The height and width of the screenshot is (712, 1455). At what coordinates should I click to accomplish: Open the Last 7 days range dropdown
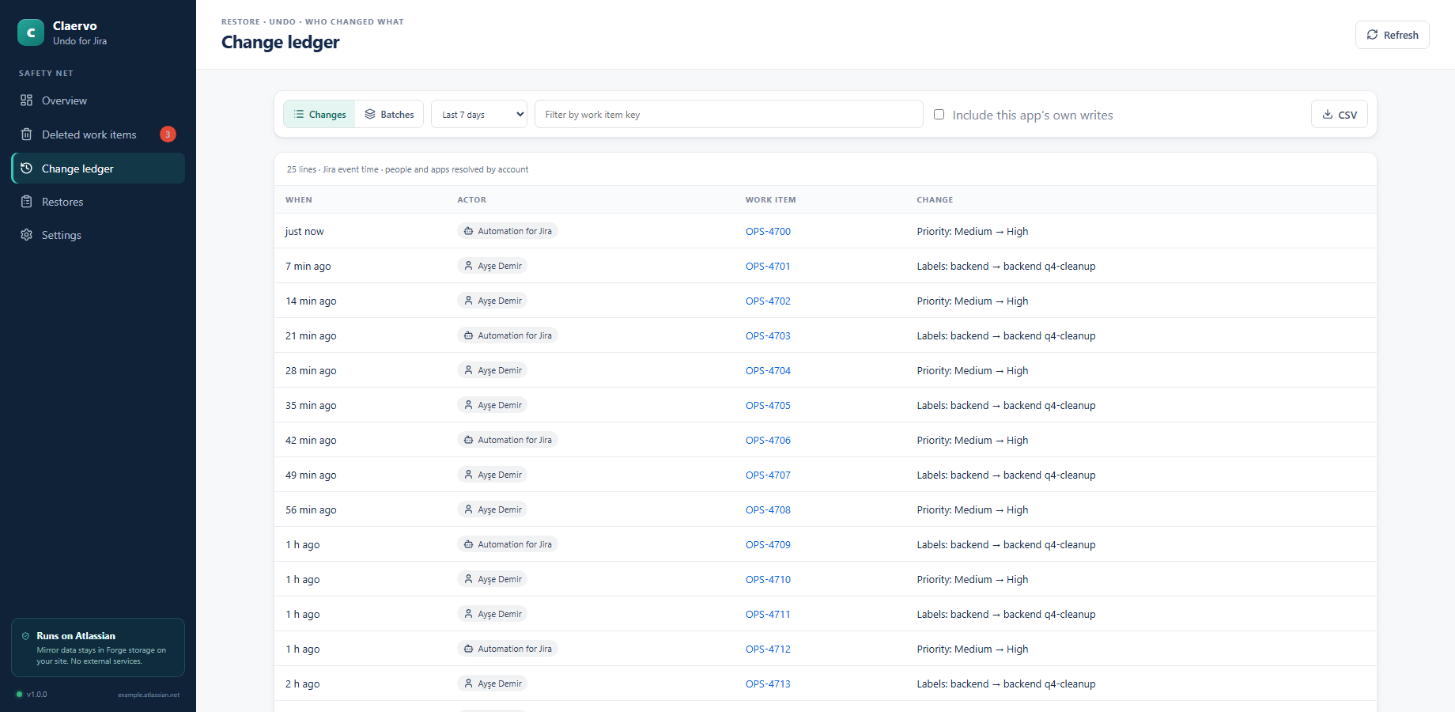479,115
